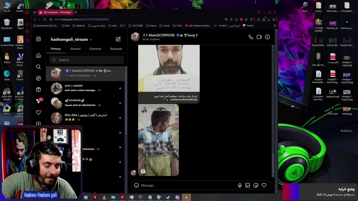The height and width of the screenshot is (201, 358).
Task: Open the YOUTUBE bookmark folder
Action: tap(136, 26)
